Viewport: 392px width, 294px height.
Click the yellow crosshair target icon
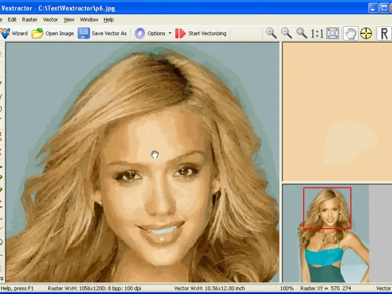click(x=366, y=33)
